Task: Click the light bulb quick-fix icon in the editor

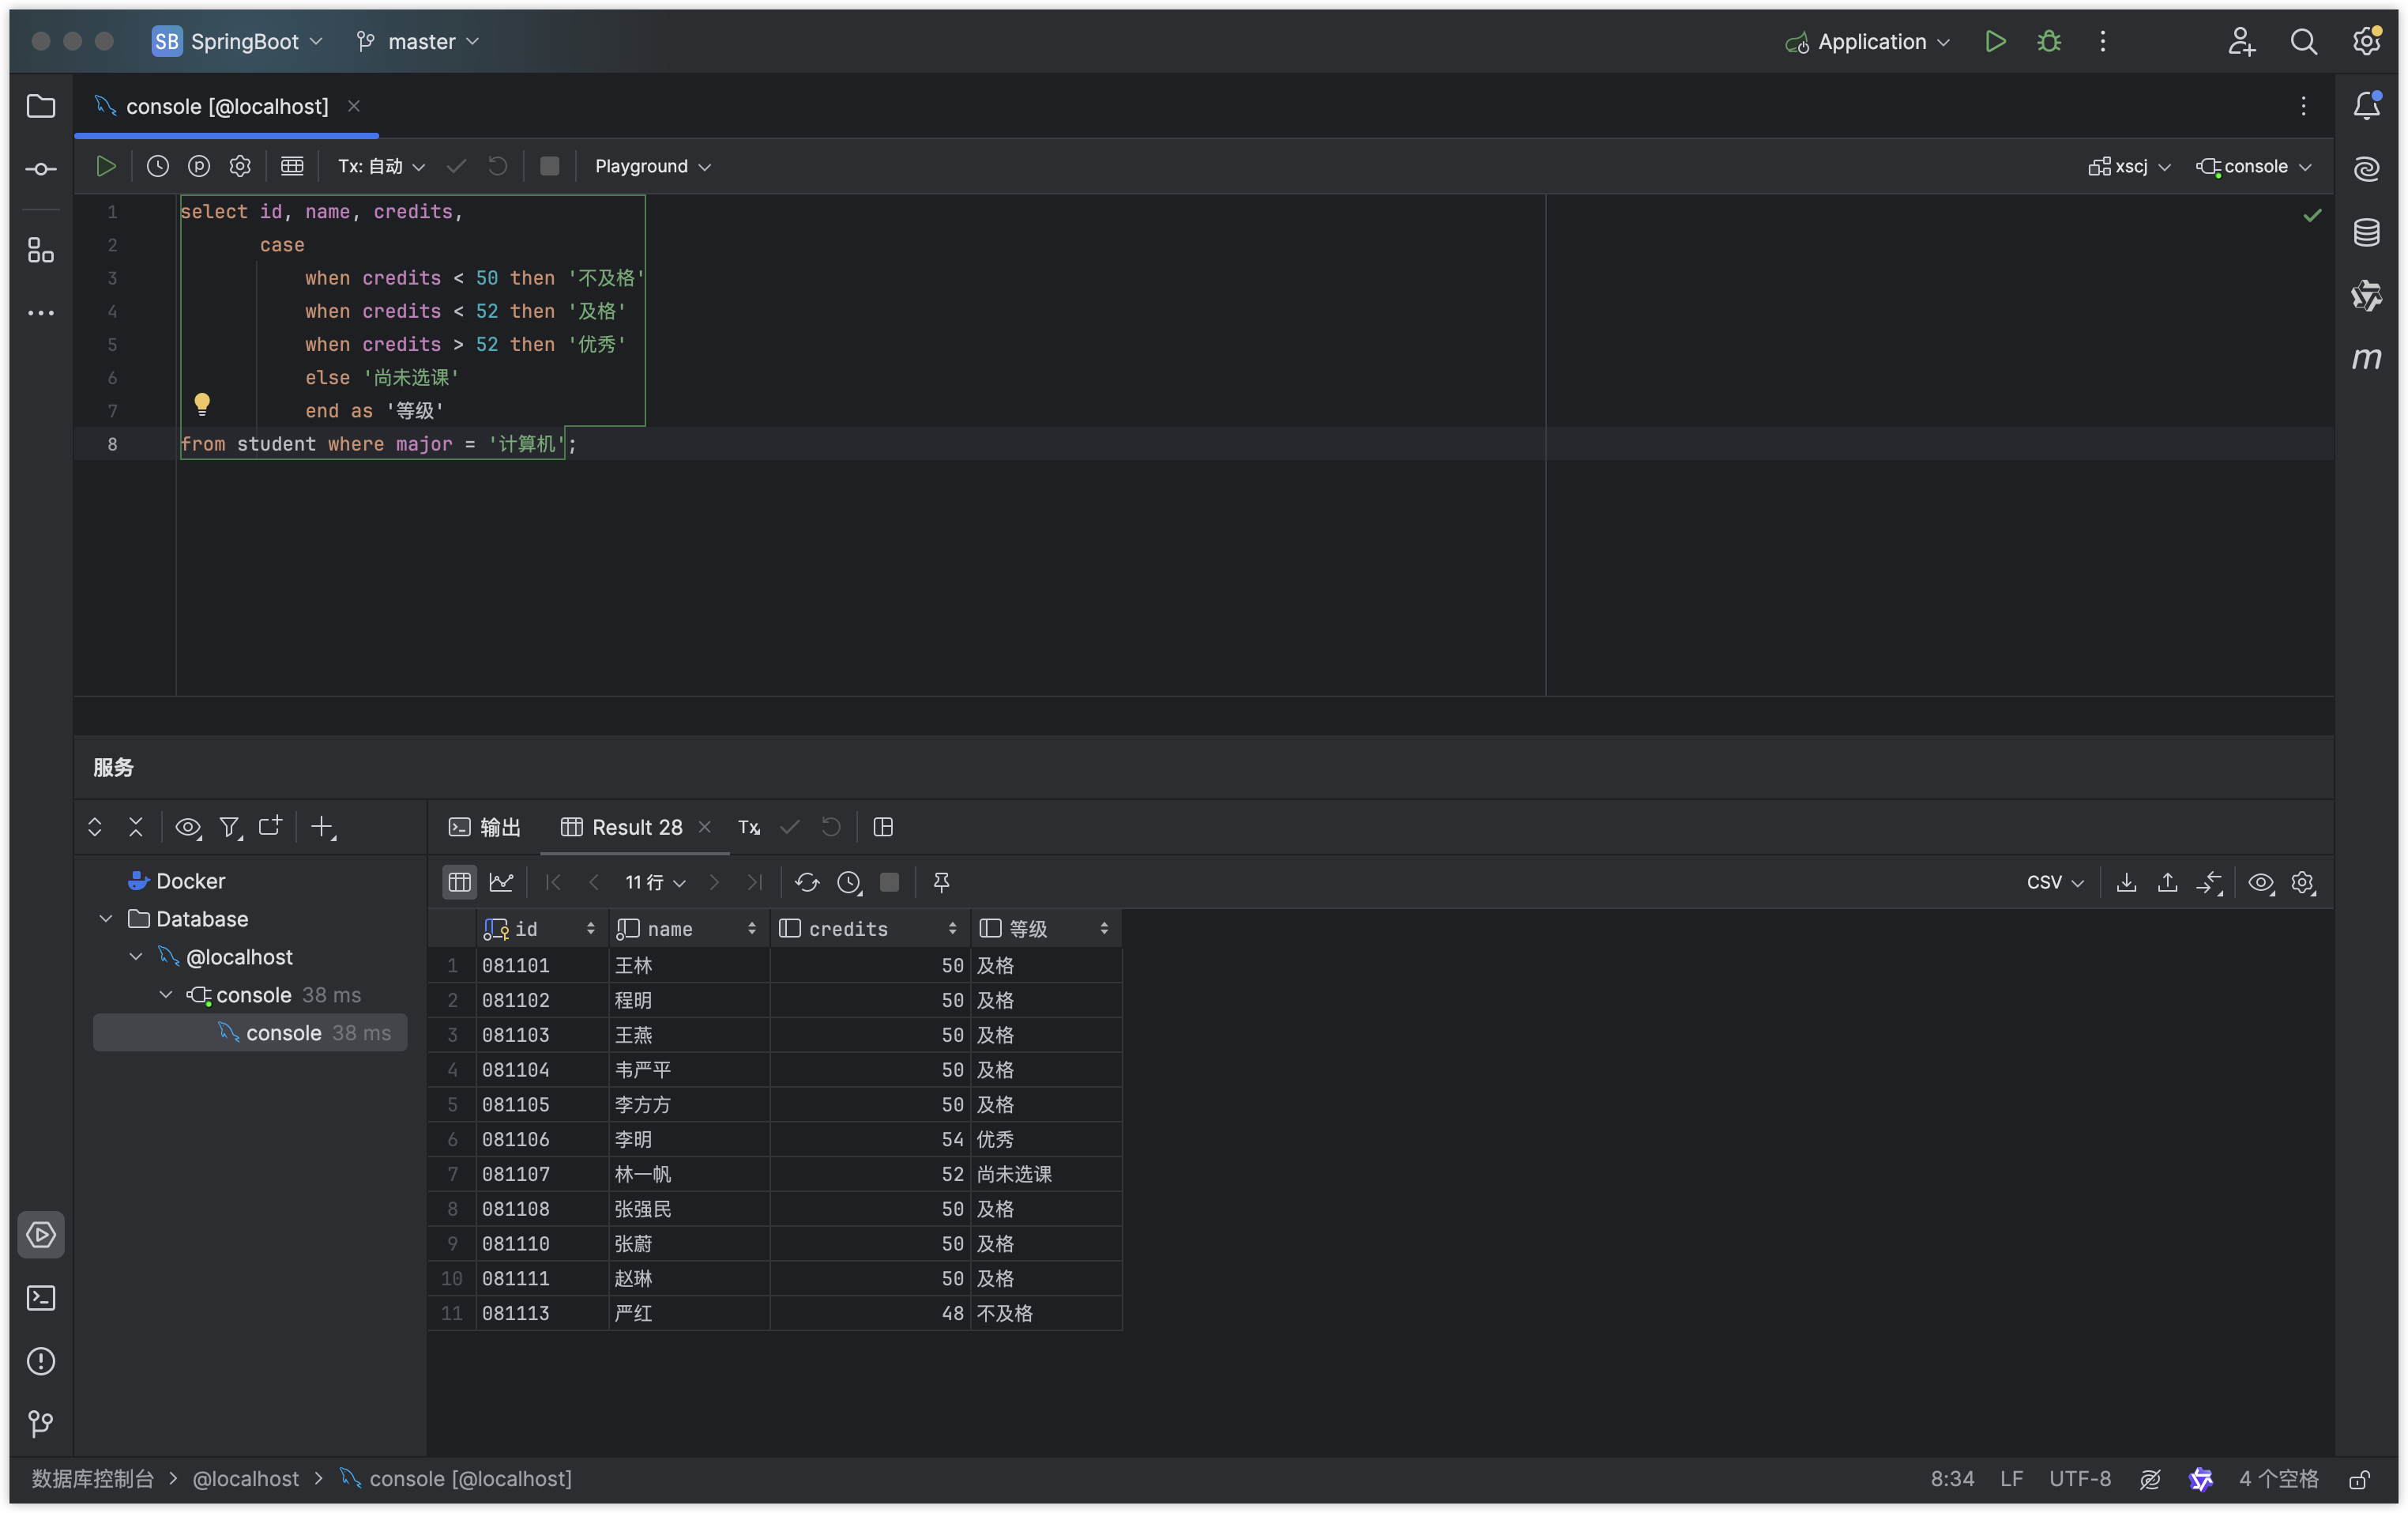Action: click(202, 403)
